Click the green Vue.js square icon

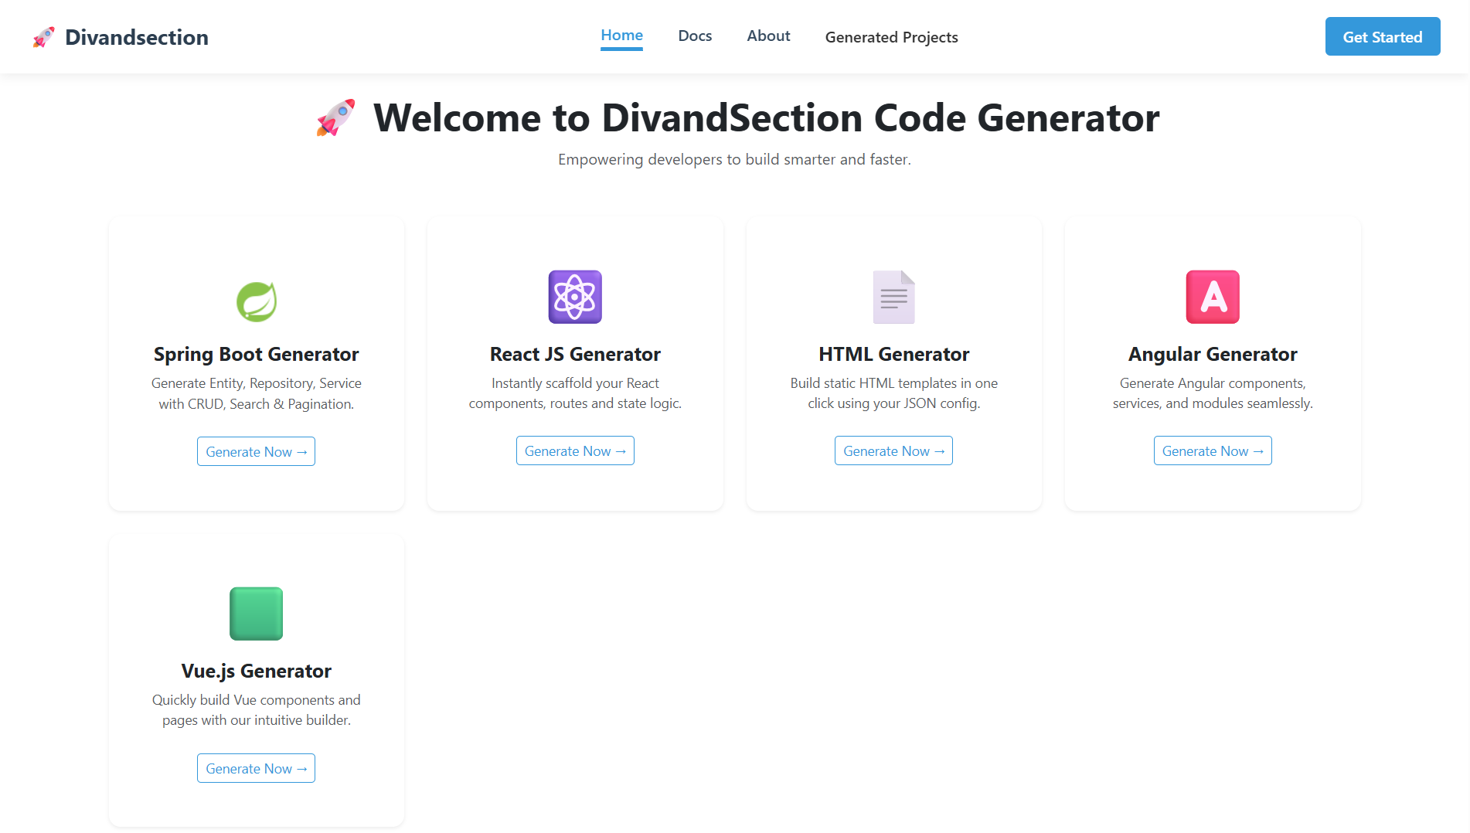click(256, 614)
